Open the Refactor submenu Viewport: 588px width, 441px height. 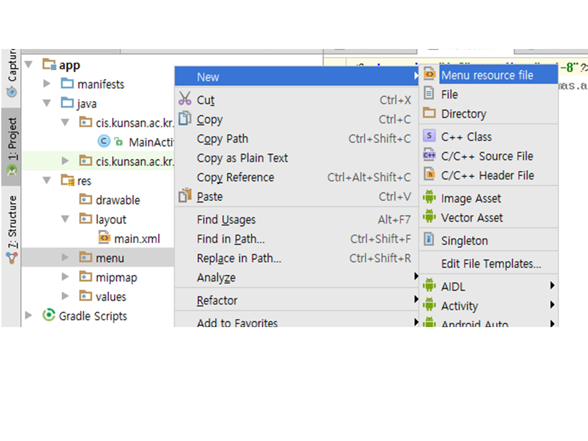217,300
